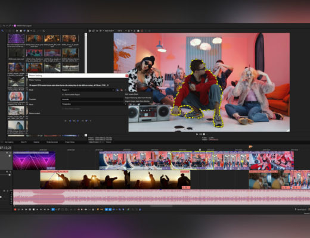Toggle loop playback in timeline transport
310x238 pixels.
point(18,209)
